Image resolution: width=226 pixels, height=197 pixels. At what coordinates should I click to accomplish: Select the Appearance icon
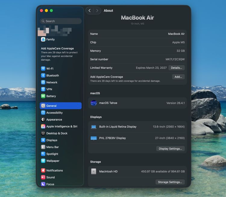coord(43,119)
